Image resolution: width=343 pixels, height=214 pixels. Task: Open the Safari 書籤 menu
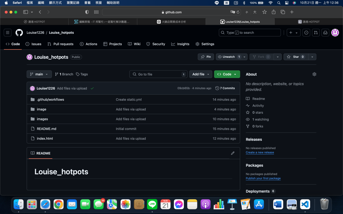[x=87, y=3]
